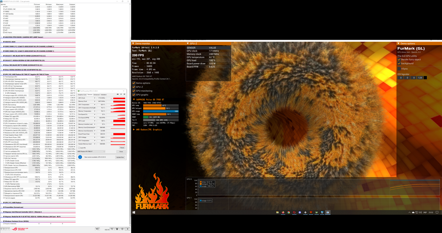Click HWiNFO save report icon
The height and width of the screenshot is (233, 442).
(117, 229)
